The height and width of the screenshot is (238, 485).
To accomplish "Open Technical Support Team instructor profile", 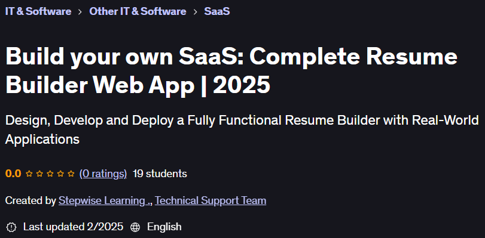I will 211,200.
